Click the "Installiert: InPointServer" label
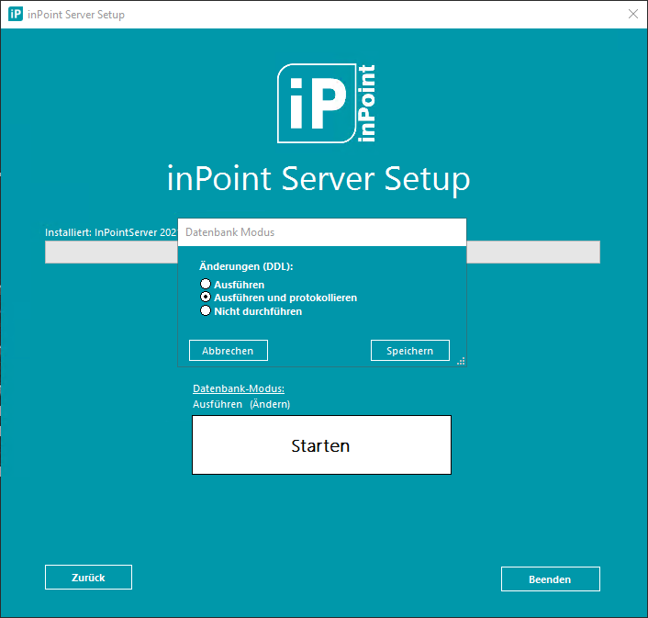The height and width of the screenshot is (618, 648). click(111, 232)
